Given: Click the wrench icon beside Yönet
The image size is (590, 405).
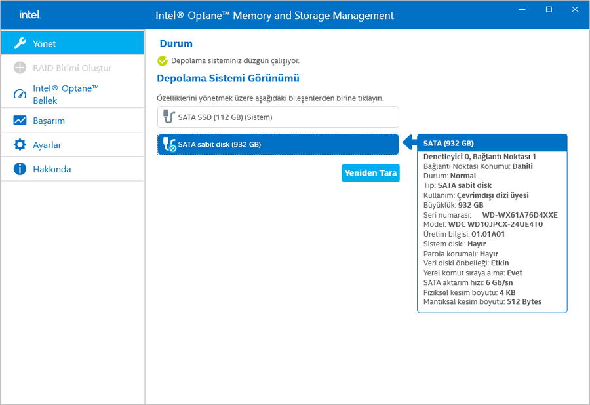Looking at the screenshot, I should tap(20, 43).
